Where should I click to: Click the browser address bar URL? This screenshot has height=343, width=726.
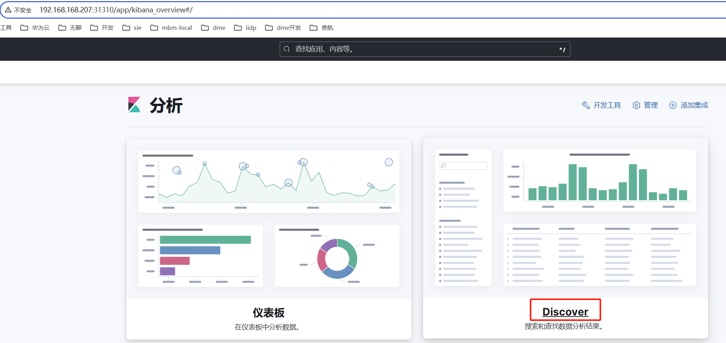116,10
